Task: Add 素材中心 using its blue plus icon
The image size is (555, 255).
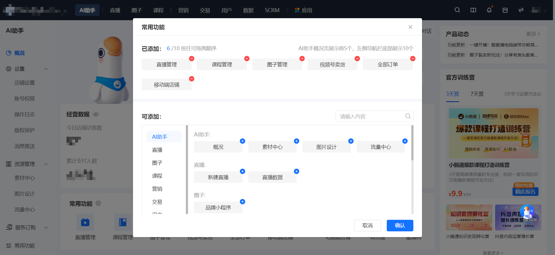Action: coord(297,141)
